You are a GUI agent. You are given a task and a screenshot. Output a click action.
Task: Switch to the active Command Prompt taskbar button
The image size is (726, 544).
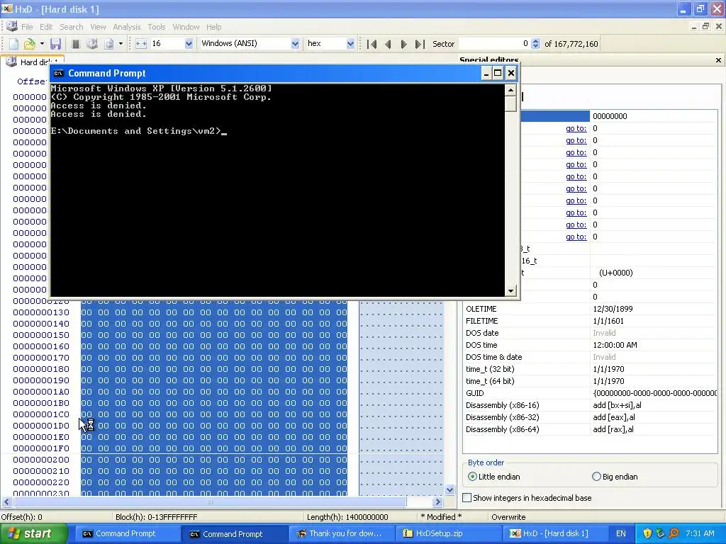pyautogui.click(x=233, y=533)
